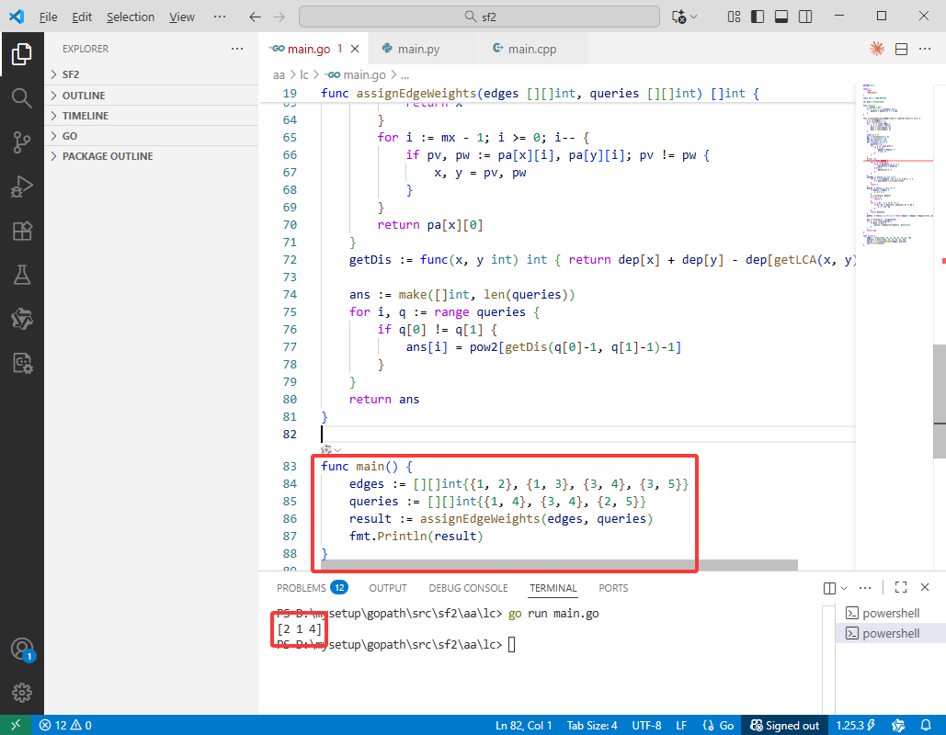Maximize the terminal panel size
Viewport: 946px width, 735px height.
coord(901,587)
